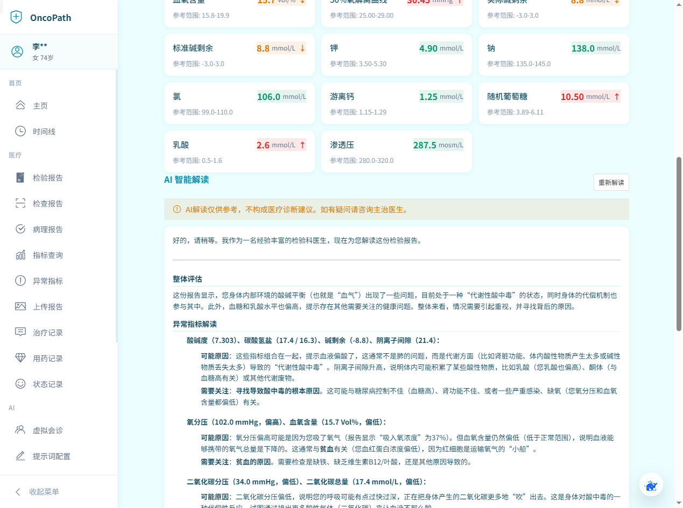Click the 异常指标解读 section heading
The width and height of the screenshot is (683, 508).
click(195, 324)
